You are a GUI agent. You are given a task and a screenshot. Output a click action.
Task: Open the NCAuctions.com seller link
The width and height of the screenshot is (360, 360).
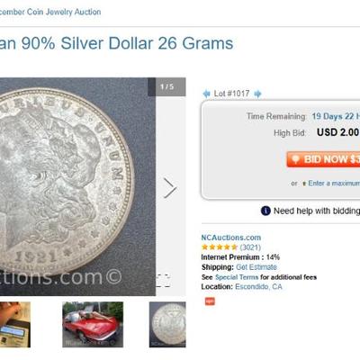point(231,238)
